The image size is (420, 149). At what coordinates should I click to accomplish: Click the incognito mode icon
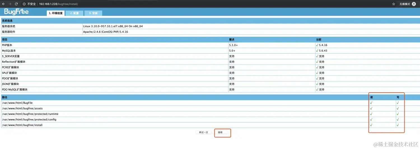coord(414,4)
